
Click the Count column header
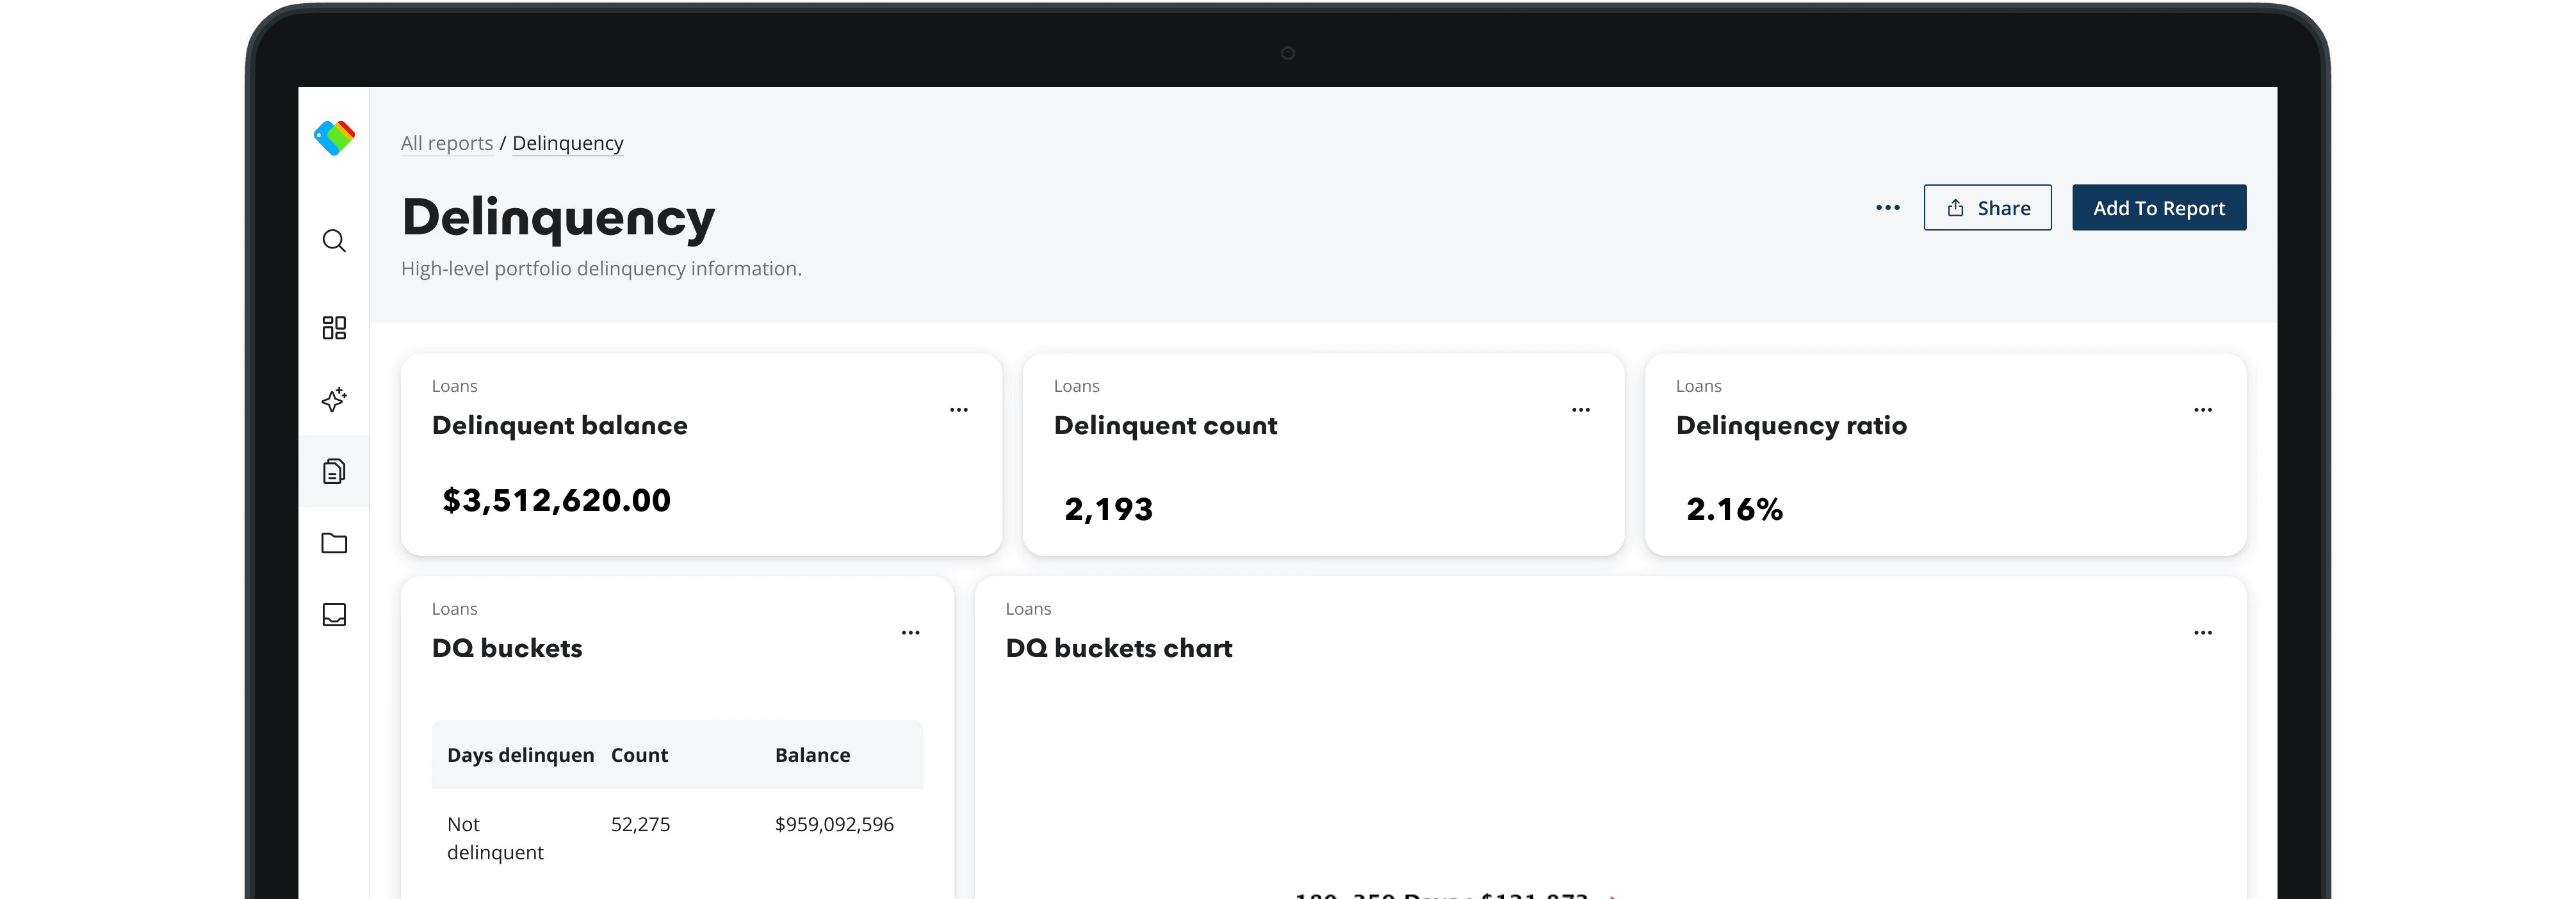click(639, 755)
